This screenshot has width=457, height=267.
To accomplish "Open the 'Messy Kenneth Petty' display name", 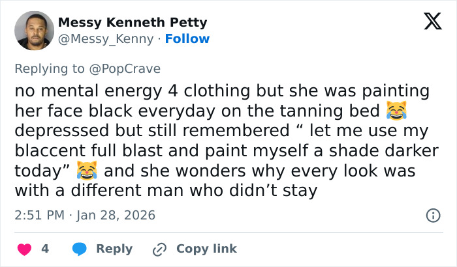I will [133, 23].
